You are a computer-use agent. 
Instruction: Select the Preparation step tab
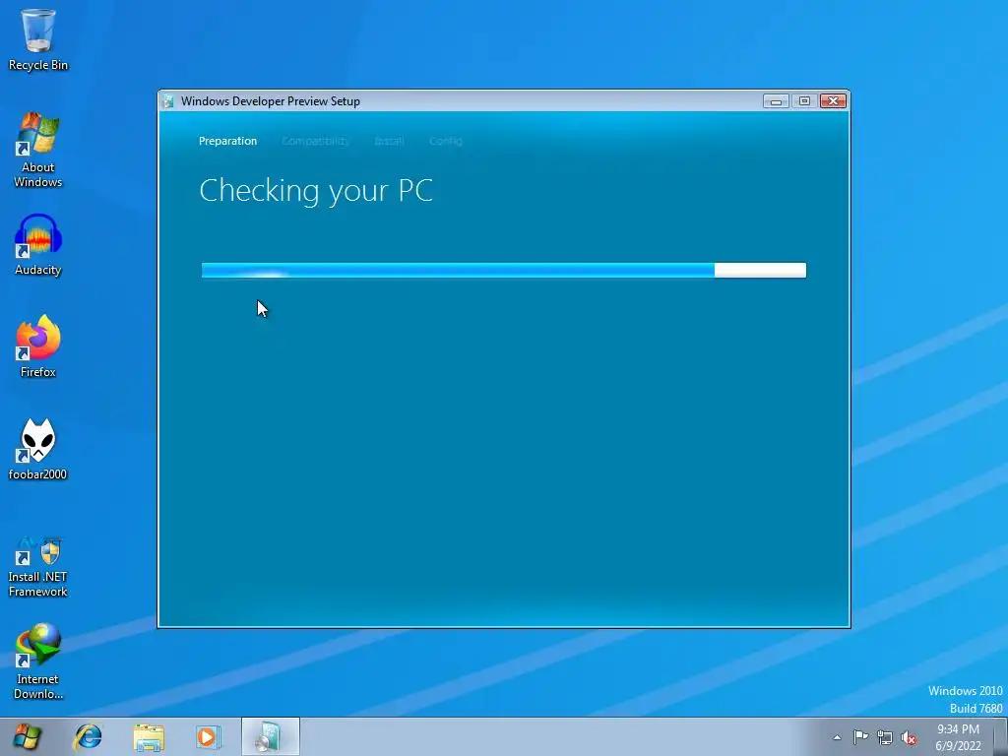tap(227, 141)
